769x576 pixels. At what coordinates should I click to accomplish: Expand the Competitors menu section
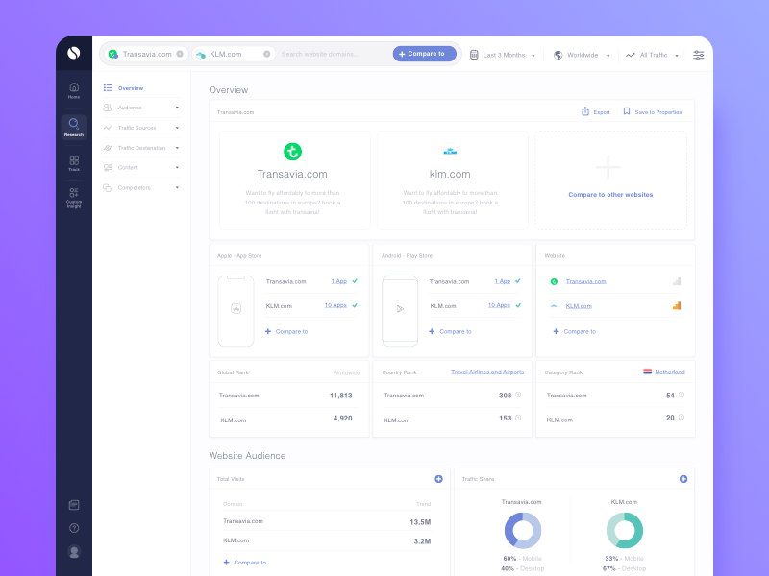(141, 187)
